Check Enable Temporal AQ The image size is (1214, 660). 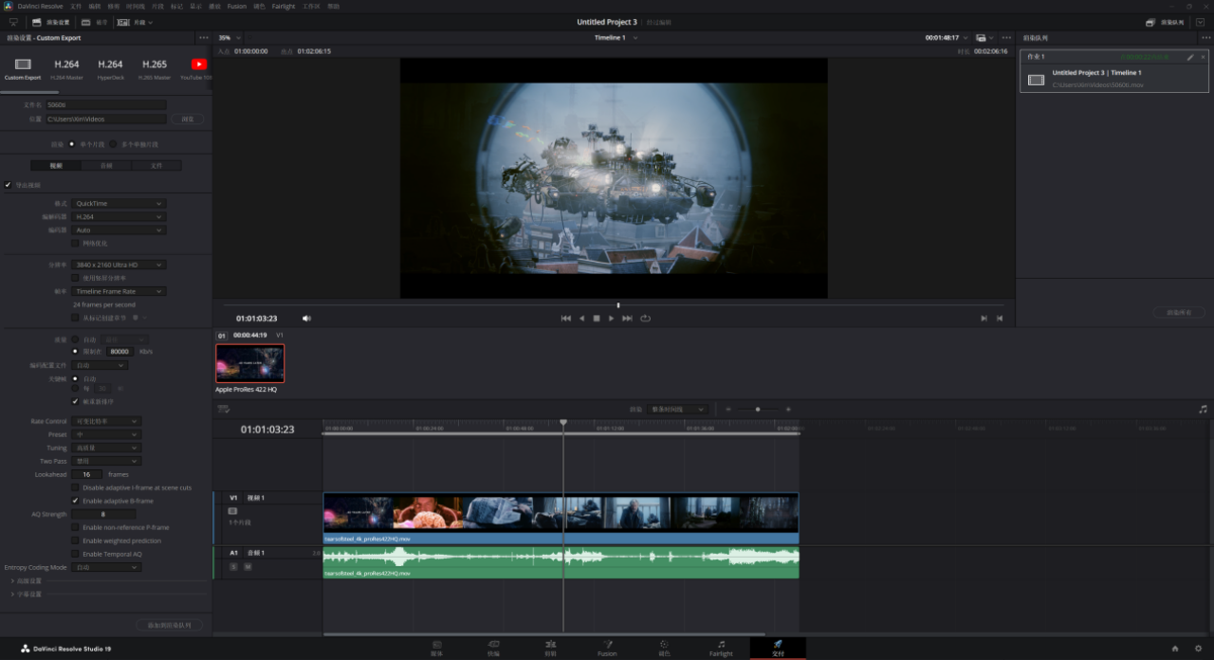pos(75,554)
